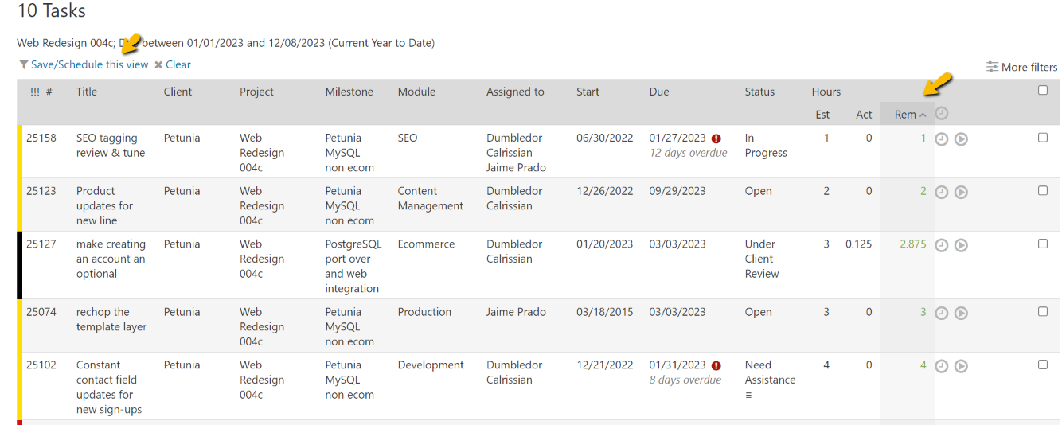Check the box for task 25158
Screen dimensions: 1062x425
1043,138
